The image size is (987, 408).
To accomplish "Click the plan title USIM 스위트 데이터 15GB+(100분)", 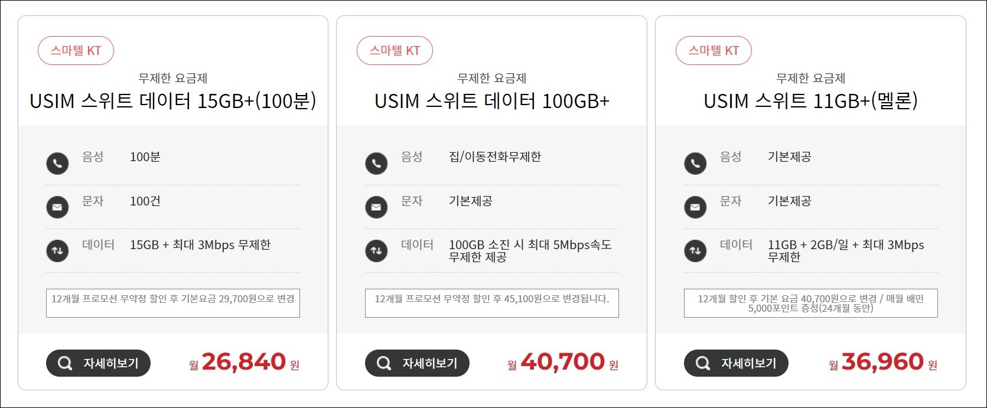I will (x=173, y=102).
